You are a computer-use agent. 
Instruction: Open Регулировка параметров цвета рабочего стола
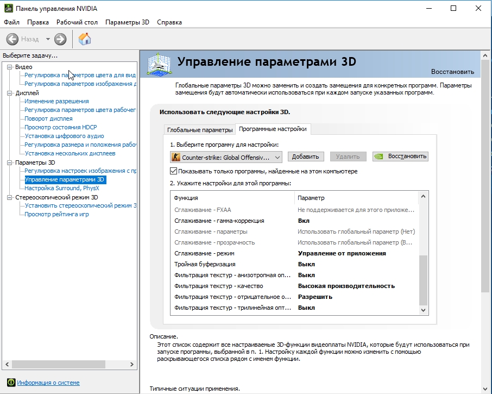coord(80,110)
